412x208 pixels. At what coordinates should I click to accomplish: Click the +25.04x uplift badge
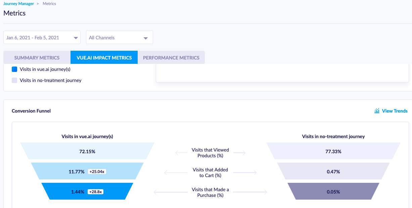(x=97, y=171)
